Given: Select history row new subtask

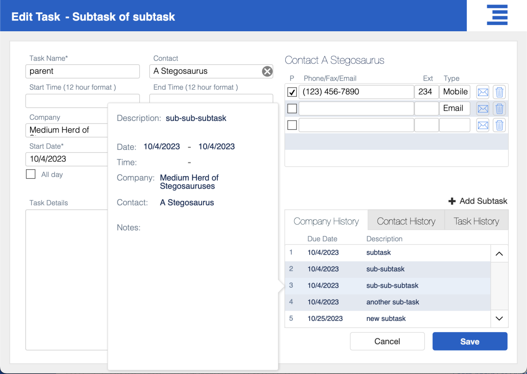Looking at the screenshot, I should tap(387, 318).
